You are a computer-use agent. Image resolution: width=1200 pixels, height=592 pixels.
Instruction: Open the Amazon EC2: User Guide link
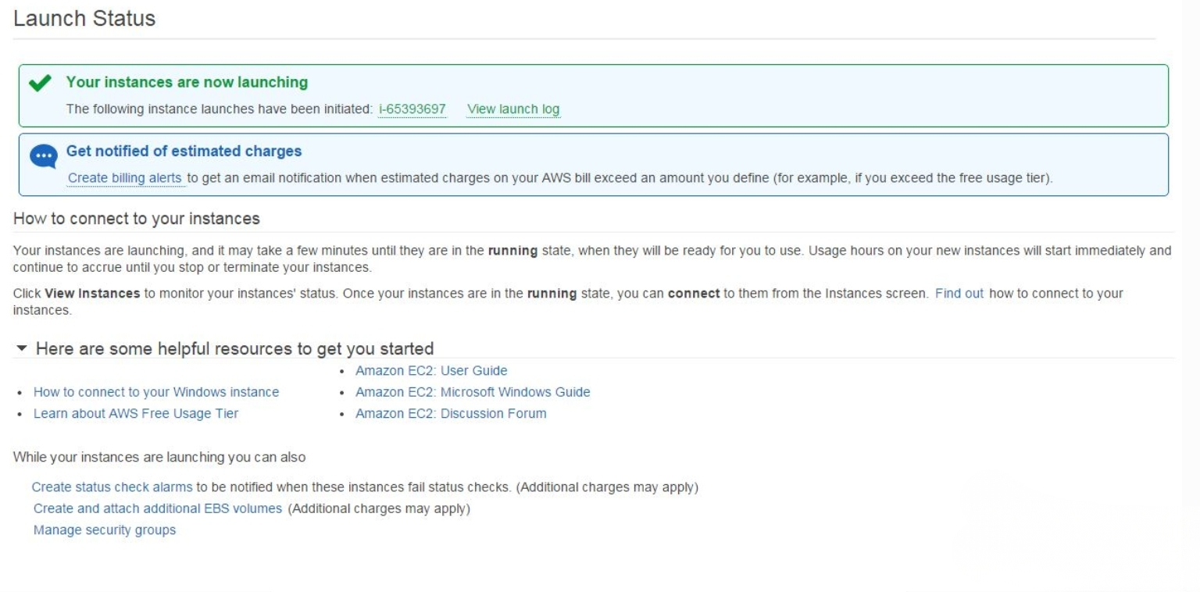(431, 370)
